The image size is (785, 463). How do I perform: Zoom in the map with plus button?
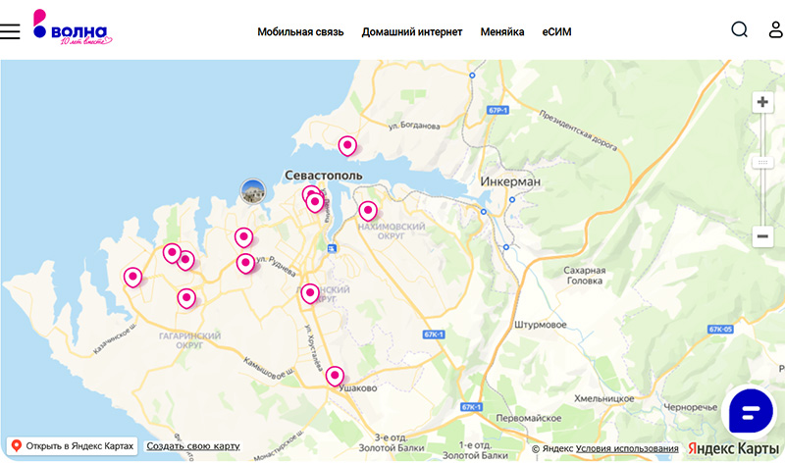(x=762, y=102)
